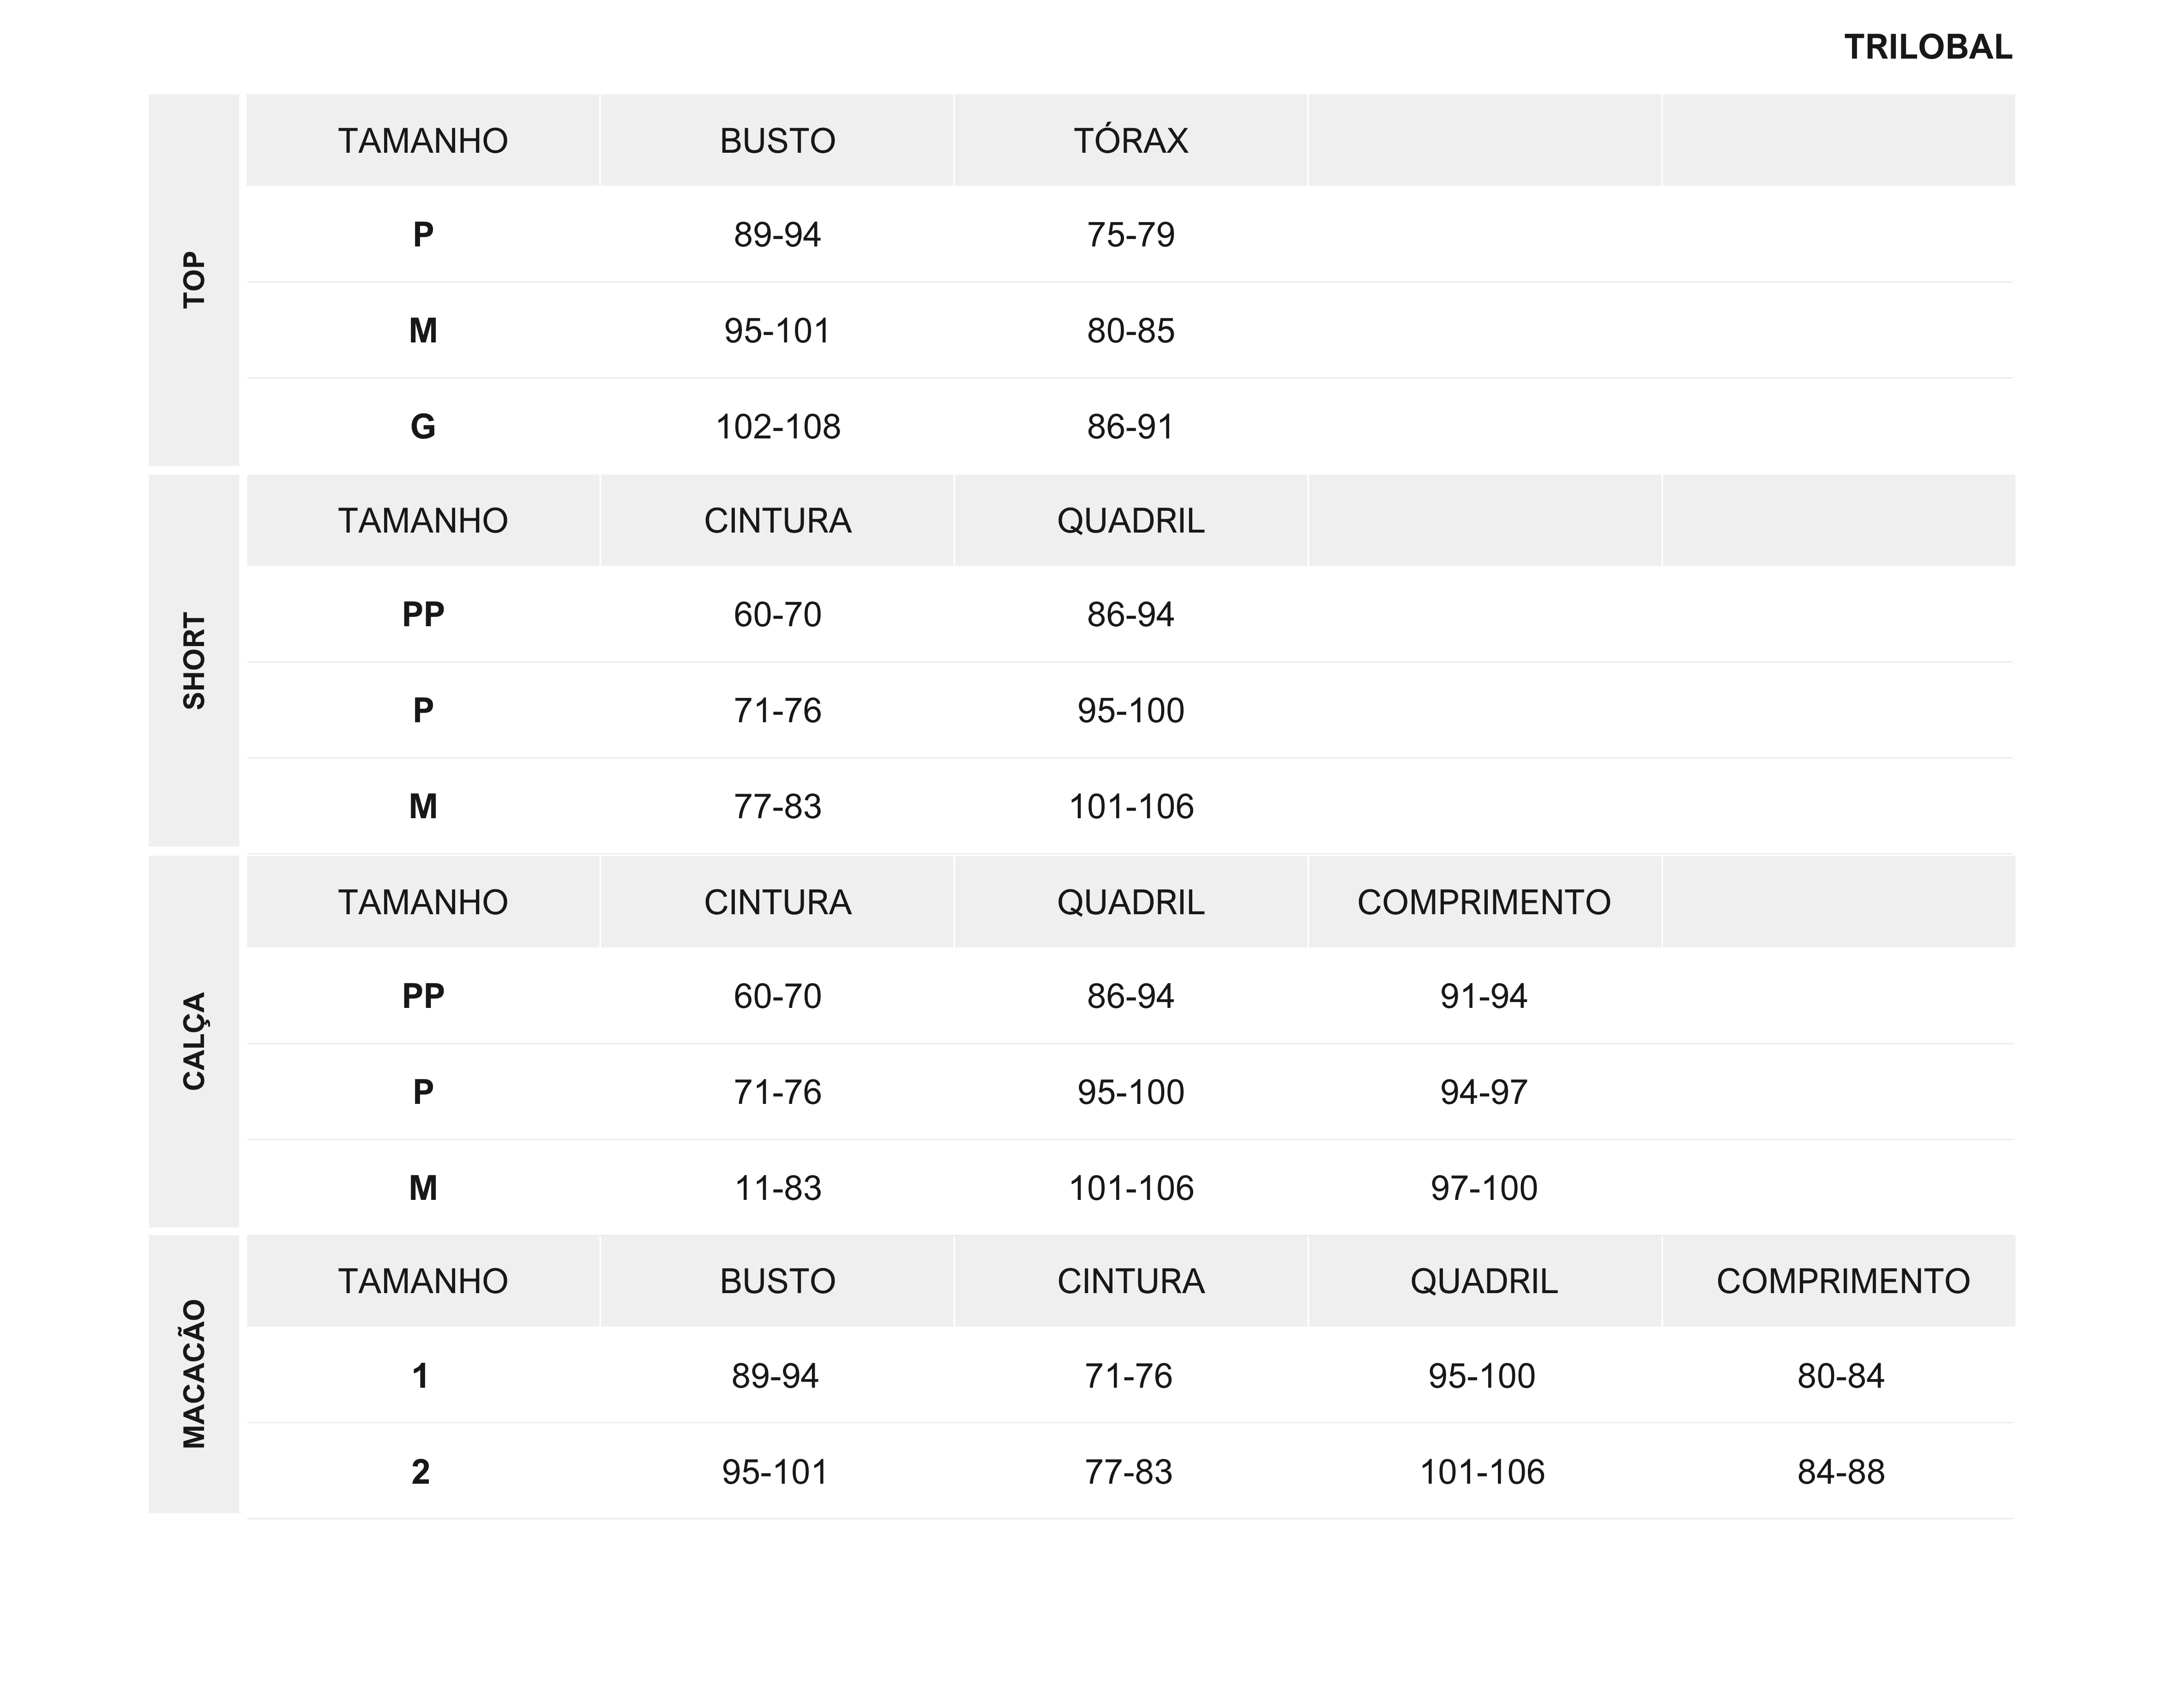Click the CALÇA section label

(x=194, y=1041)
